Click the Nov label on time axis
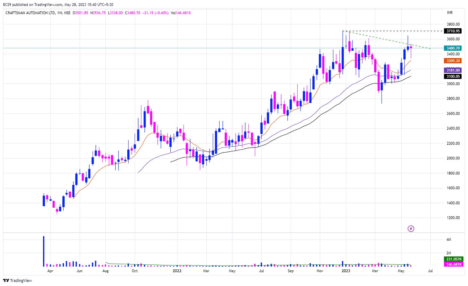This screenshot has height=286, width=468. pyautogui.click(x=320, y=271)
